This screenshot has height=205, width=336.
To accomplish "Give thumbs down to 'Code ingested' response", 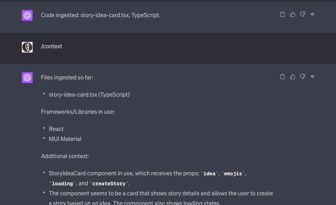I will (303, 14).
